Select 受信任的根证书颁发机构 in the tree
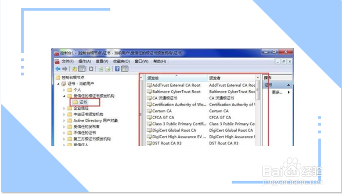Screen dimensions: 342x194 click(94, 96)
